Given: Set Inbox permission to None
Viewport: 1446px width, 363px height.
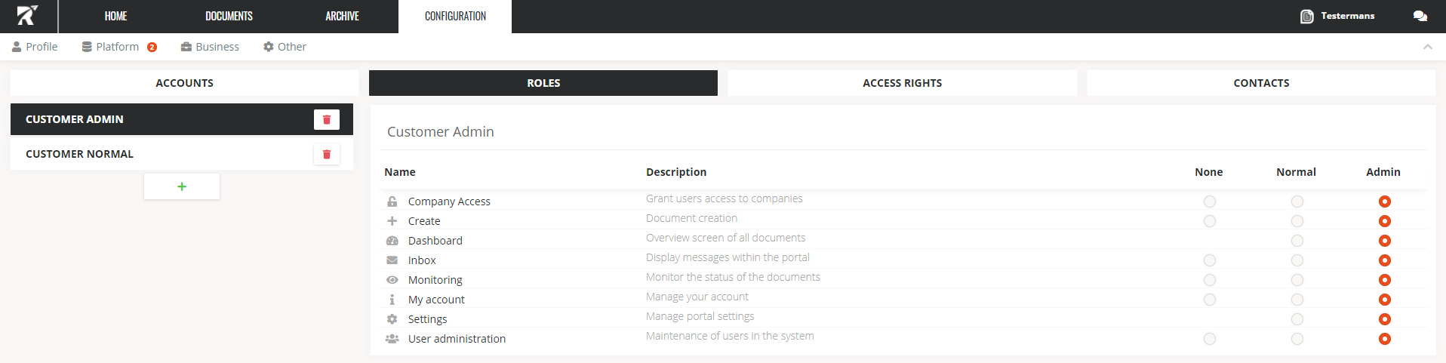Looking at the screenshot, I should 1210,260.
